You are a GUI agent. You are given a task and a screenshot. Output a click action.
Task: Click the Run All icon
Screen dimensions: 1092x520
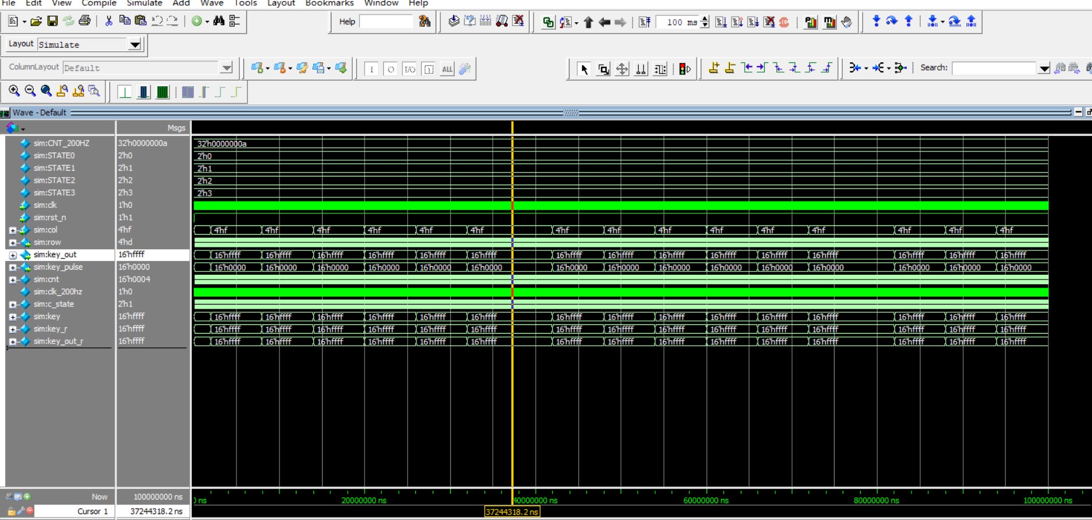coord(753,22)
